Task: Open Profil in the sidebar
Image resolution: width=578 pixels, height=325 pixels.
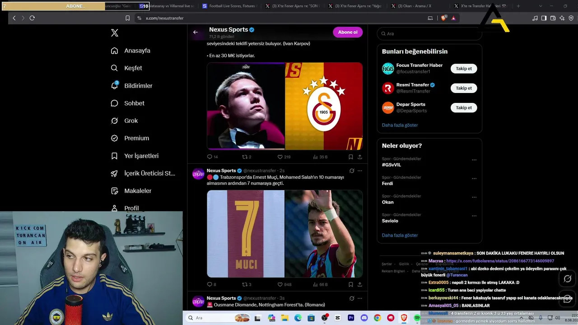Action: [125, 208]
